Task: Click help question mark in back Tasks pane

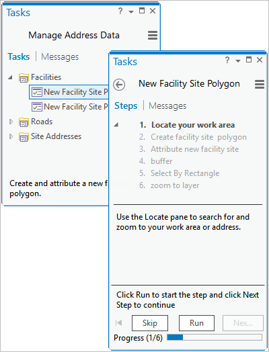Action: coord(120,11)
